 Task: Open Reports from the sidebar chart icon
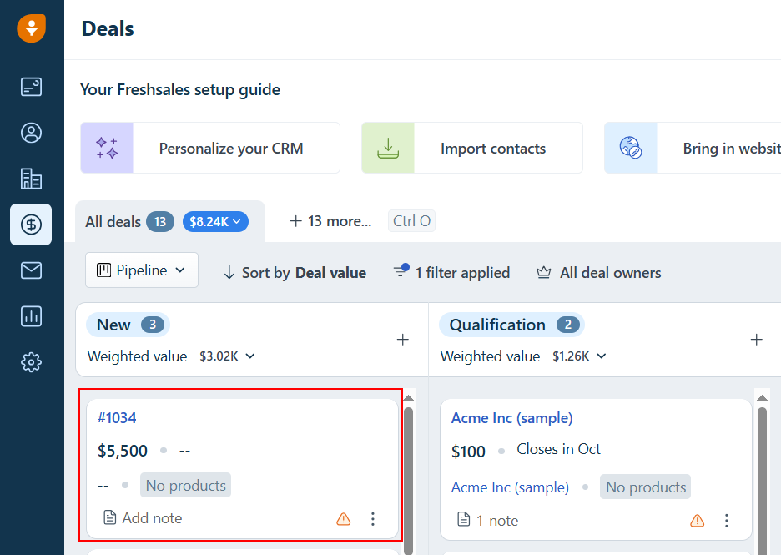(32, 316)
